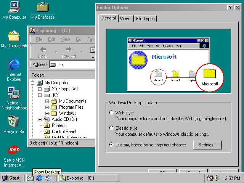Click the Task Scheduler tray icon

210,178
